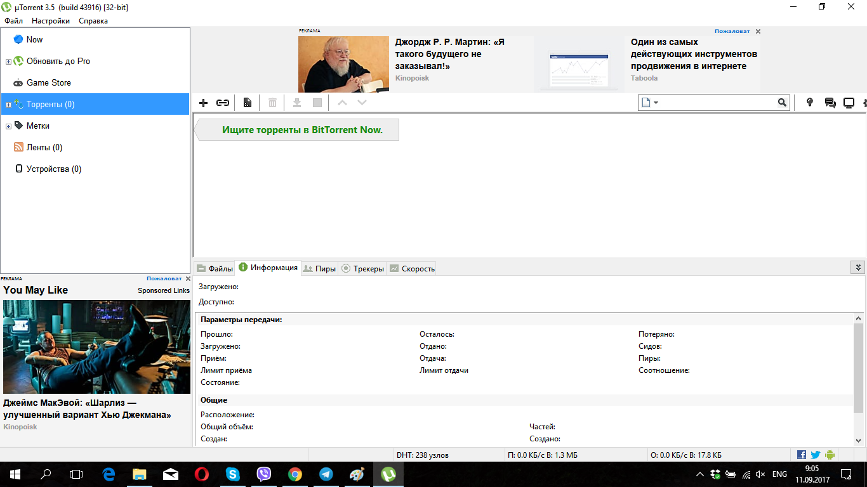Viewport: 867px width, 487px height.
Task: Select Game Store in the sidebar
Action: coord(95,82)
